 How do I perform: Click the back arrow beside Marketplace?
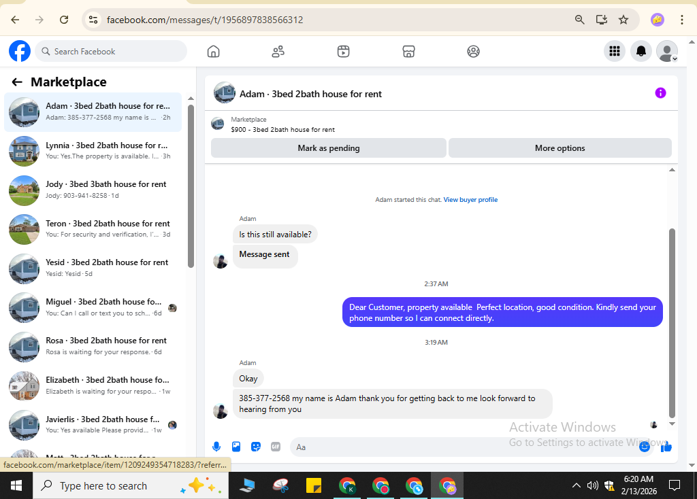pyautogui.click(x=17, y=82)
